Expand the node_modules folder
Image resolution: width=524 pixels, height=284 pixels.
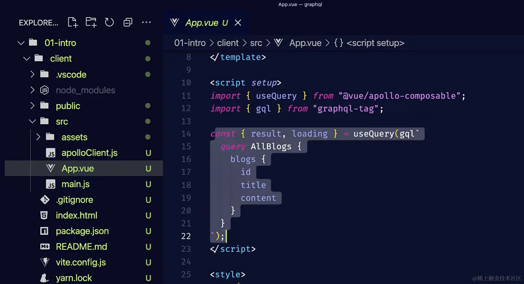coord(32,90)
